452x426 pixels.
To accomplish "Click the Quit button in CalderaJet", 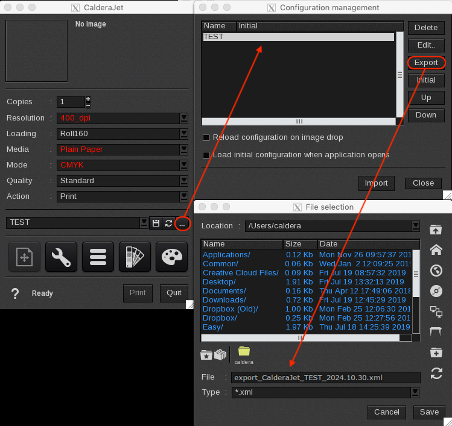I will [x=174, y=293].
